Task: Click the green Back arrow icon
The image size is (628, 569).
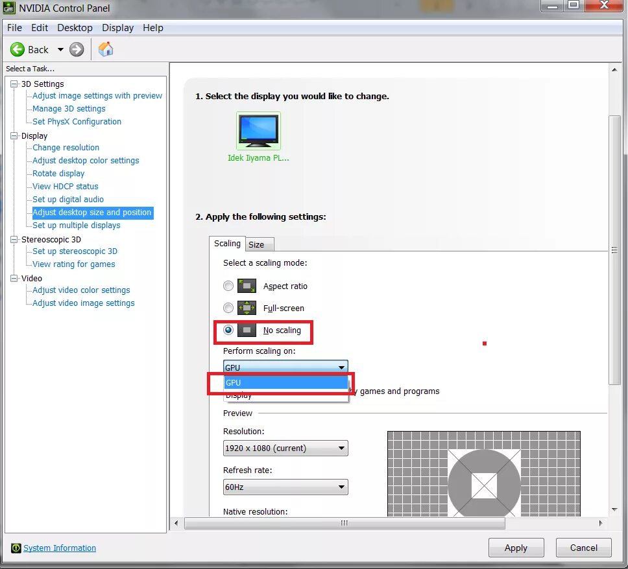Action: pos(18,50)
